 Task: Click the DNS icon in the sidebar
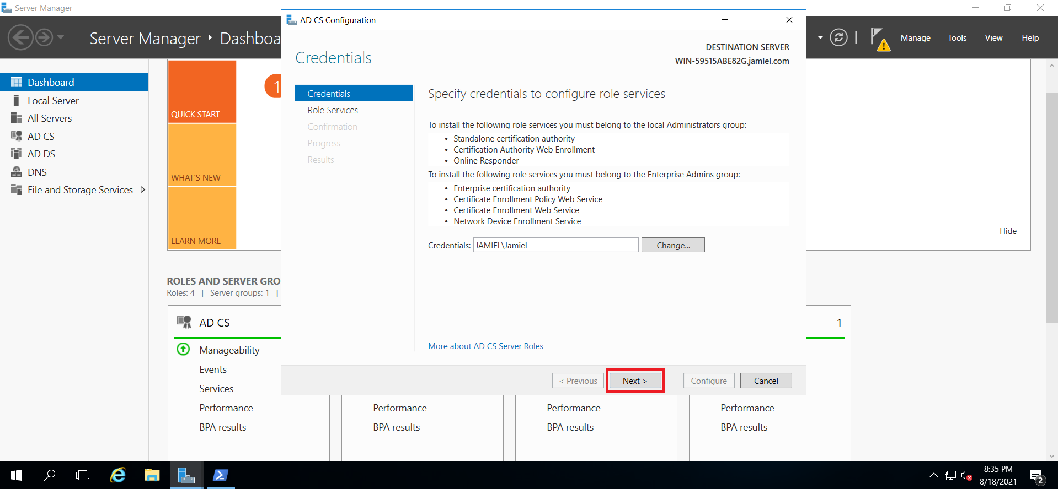(x=17, y=172)
